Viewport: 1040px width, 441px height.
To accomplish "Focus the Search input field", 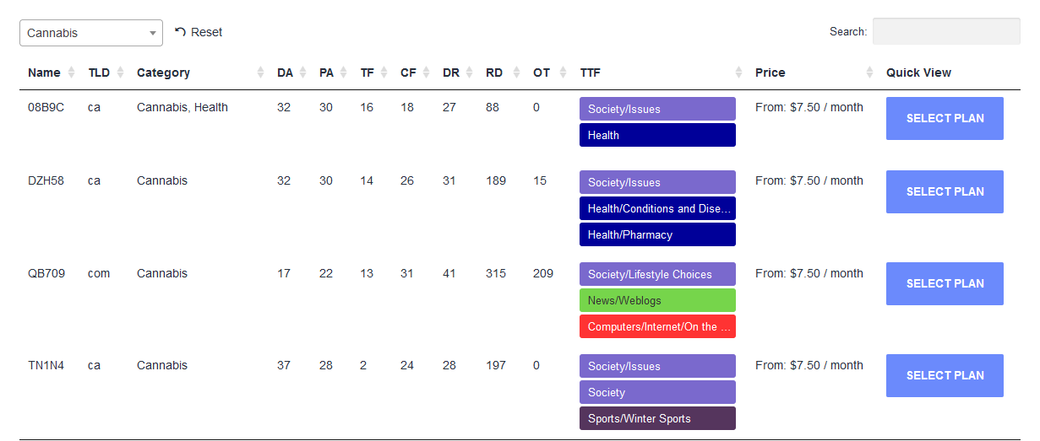I will pos(946,31).
